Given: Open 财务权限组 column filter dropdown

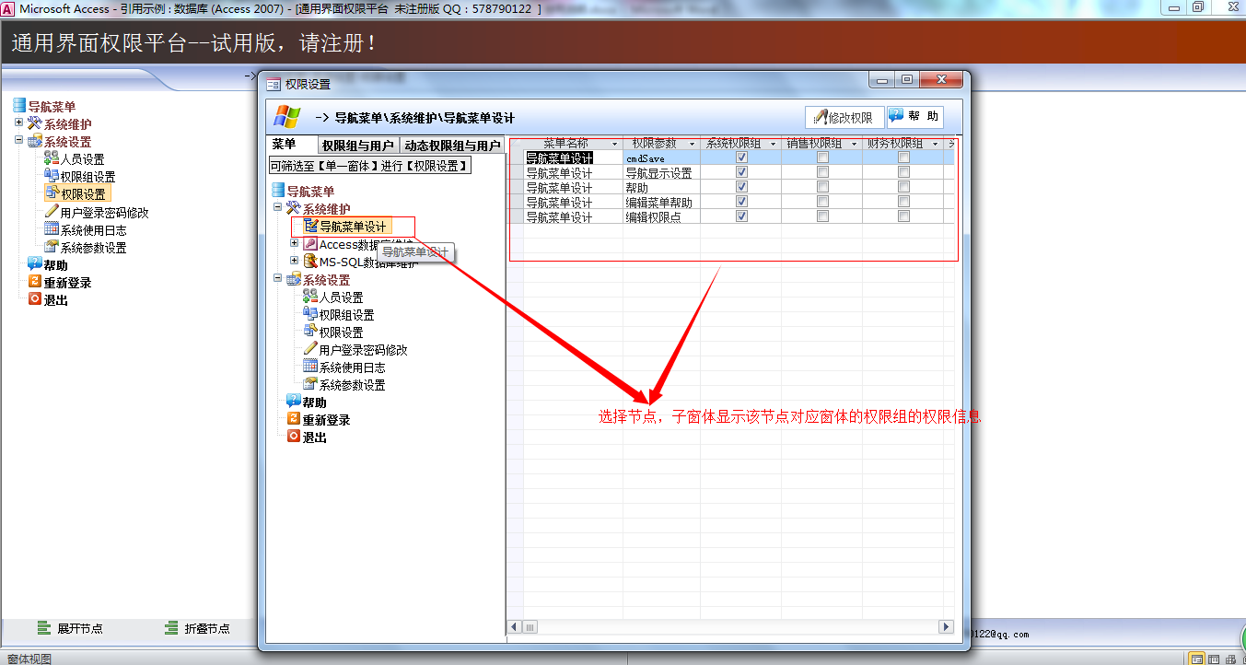Looking at the screenshot, I should (x=936, y=145).
